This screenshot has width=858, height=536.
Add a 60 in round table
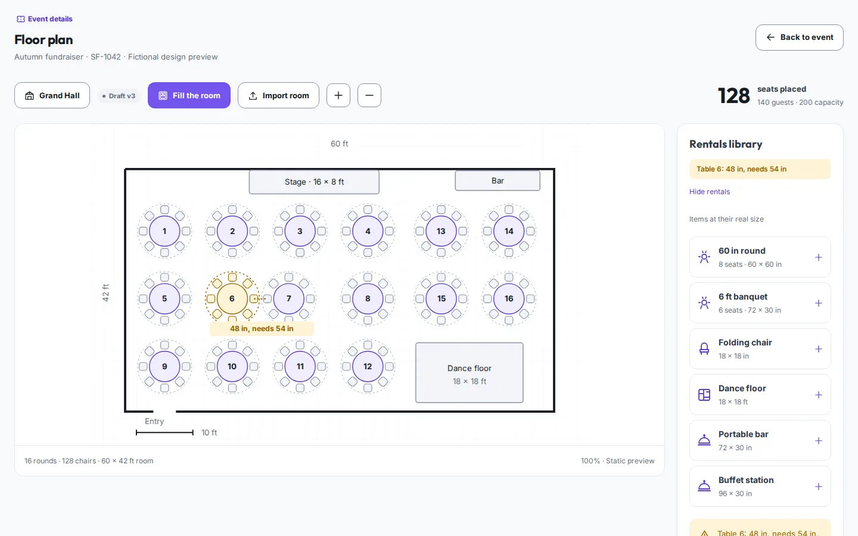(x=819, y=257)
